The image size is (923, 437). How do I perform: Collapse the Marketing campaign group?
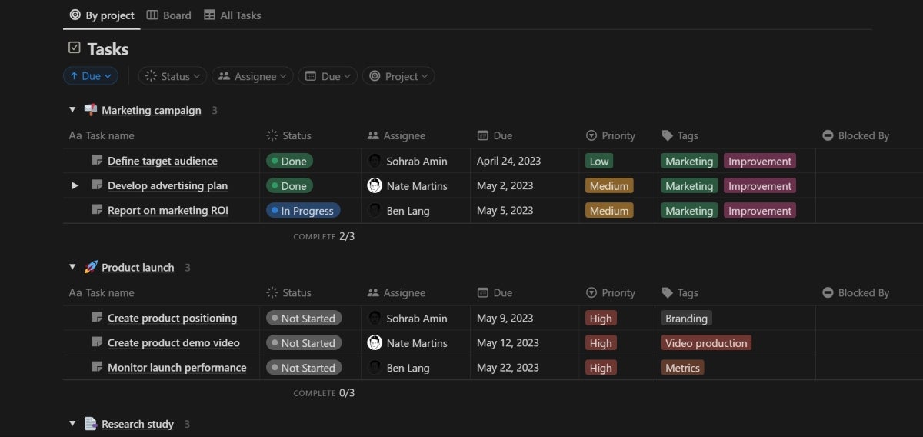(72, 110)
